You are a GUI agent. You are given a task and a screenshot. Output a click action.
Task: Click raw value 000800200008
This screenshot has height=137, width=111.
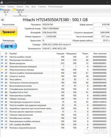pyautogui.click(x=100, y=99)
